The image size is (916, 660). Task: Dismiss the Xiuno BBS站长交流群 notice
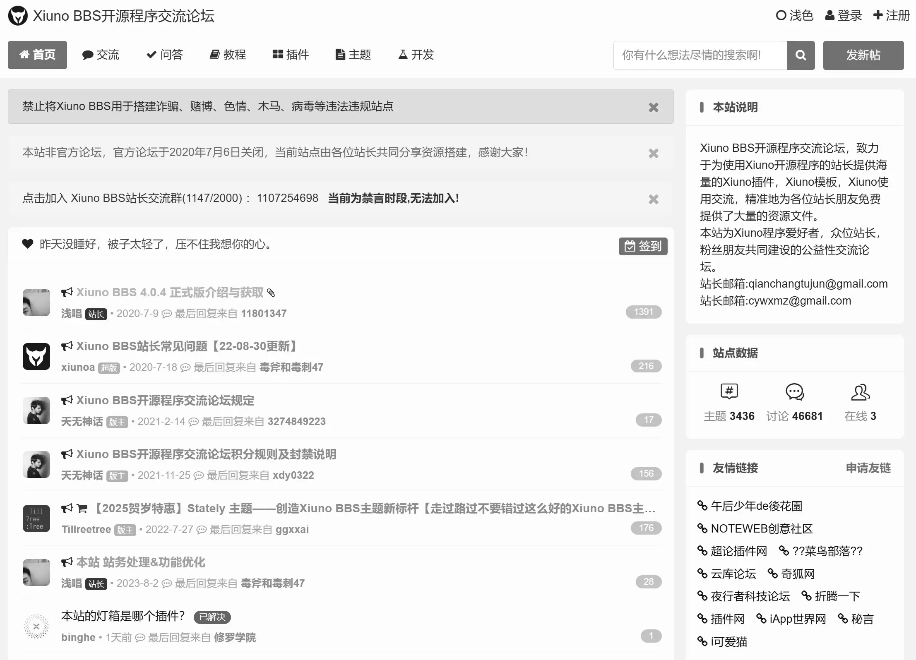pyautogui.click(x=653, y=199)
